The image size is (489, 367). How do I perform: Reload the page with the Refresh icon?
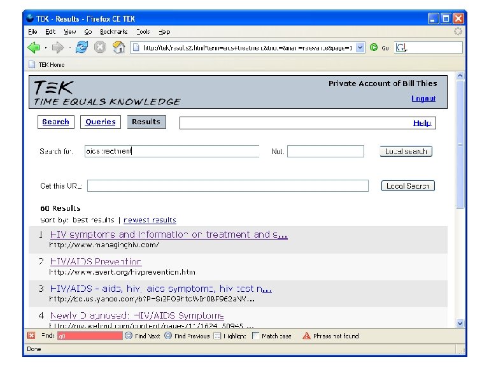click(x=81, y=47)
